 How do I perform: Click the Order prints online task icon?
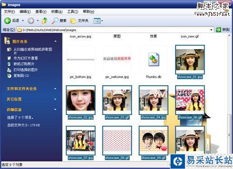(x=9, y=64)
